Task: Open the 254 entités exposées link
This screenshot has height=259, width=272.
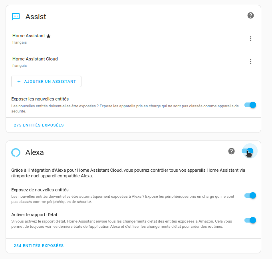Action: click(39, 246)
